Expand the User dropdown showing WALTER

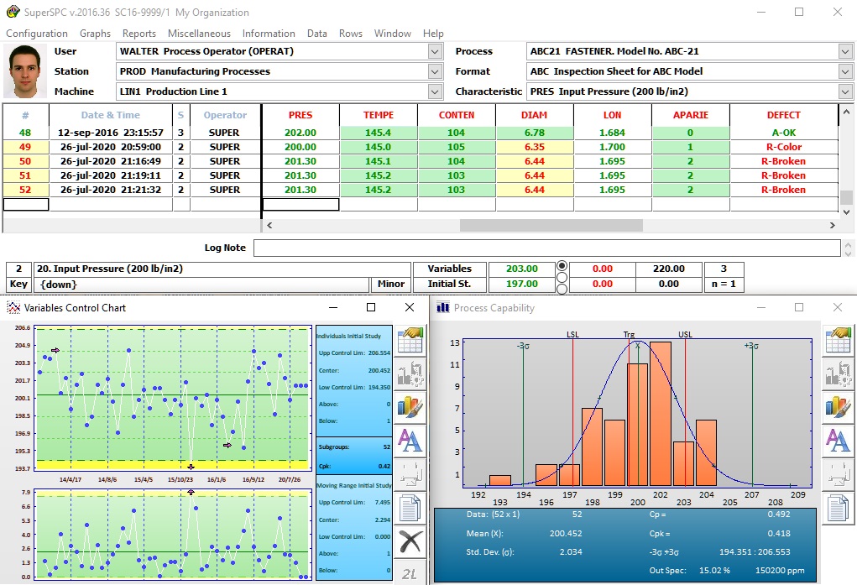coord(435,51)
